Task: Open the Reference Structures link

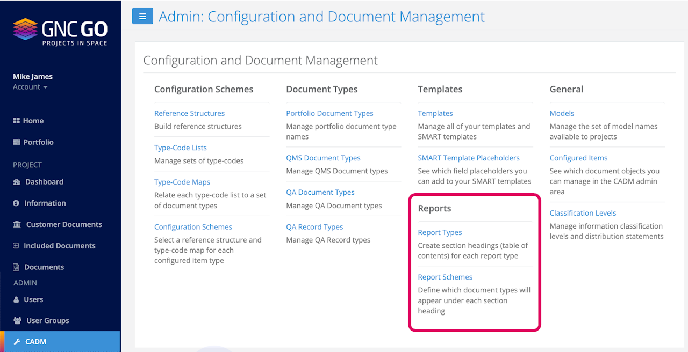Action: point(189,113)
